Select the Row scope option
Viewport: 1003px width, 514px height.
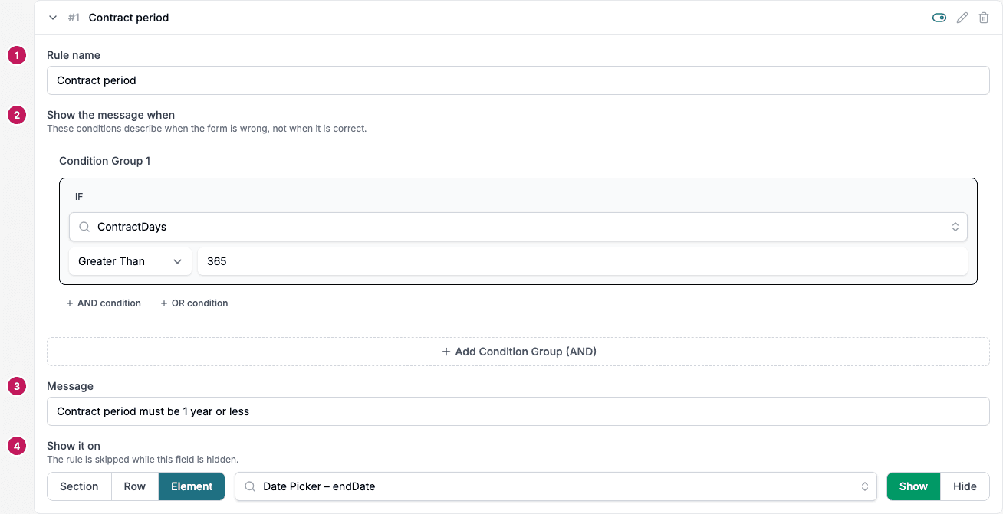pyautogui.click(x=135, y=486)
